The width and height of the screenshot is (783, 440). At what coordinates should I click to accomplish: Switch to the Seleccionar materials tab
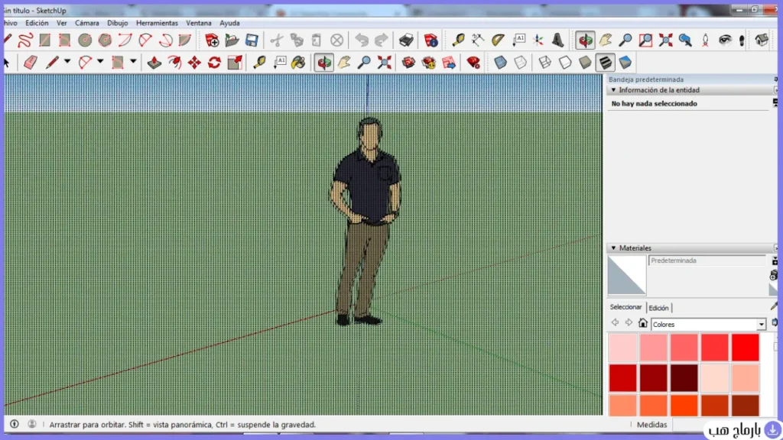[x=625, y=307]
